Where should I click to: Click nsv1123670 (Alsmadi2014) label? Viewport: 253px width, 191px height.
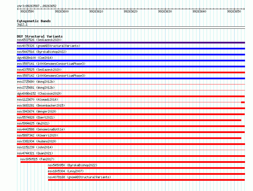click(38, 99)
